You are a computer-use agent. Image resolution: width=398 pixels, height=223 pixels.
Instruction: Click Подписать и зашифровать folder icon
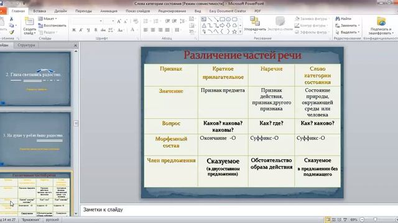381,21
